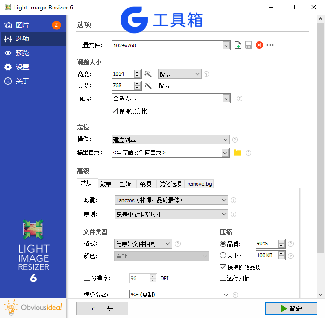This screenshot has width=325, height=318.
Task: Click the 上一步 back button
Action: (102, 309)
